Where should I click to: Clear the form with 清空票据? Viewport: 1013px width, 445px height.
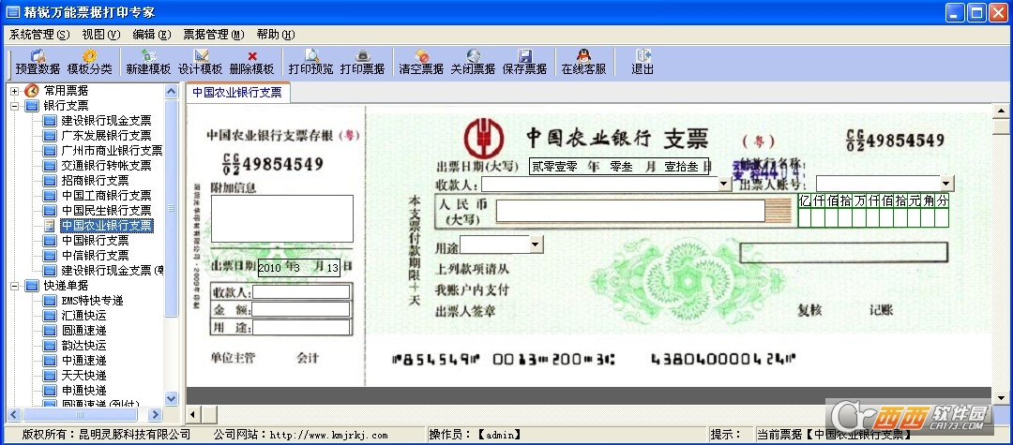pyautogui.click(x=421, y=63)
